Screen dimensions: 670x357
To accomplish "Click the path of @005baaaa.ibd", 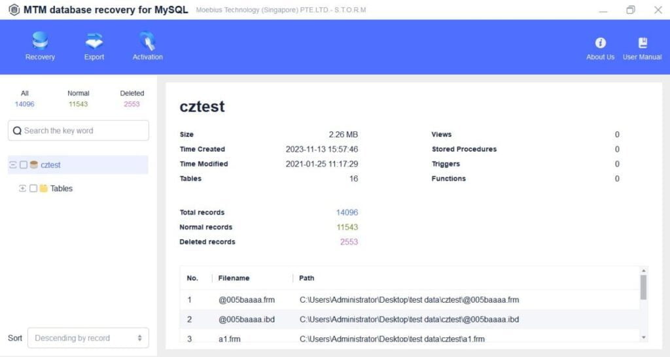I will coord(410,320).
